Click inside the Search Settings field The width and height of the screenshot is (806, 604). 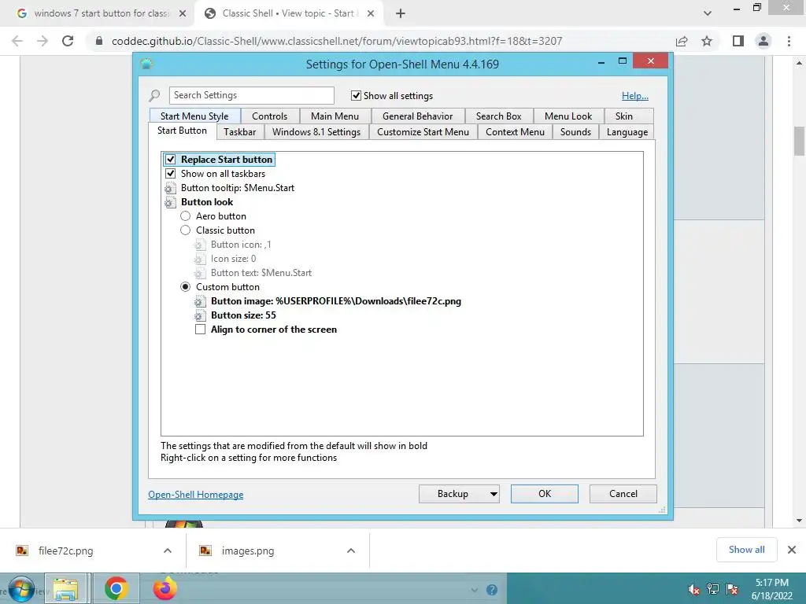coord(251,95)
